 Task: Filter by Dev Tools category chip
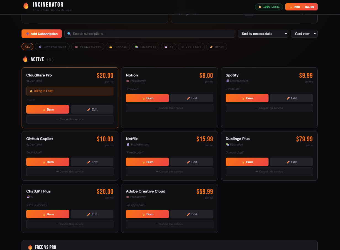point(192,47)
